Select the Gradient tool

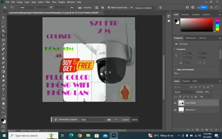click(x=3, y=72)
